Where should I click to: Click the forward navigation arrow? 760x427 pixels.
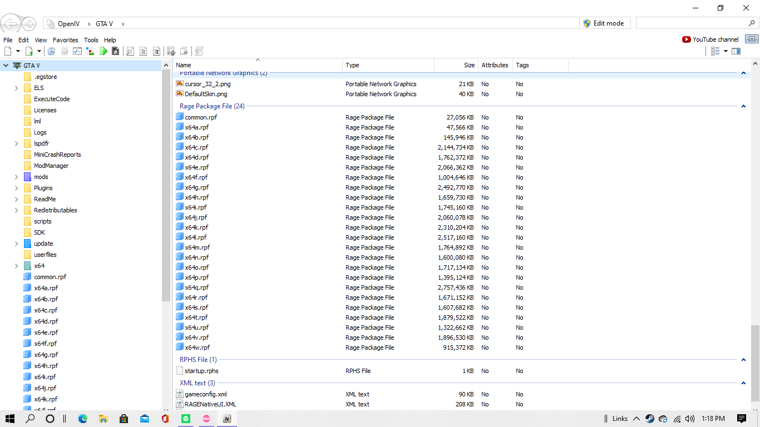(x=28, y=24)
